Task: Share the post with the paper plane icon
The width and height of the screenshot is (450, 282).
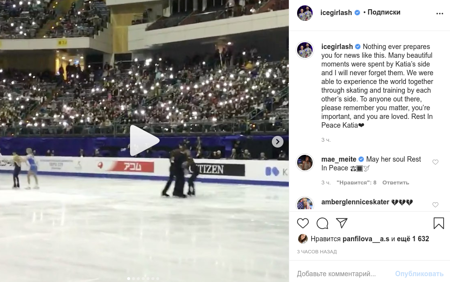Action: coord(342,223)
